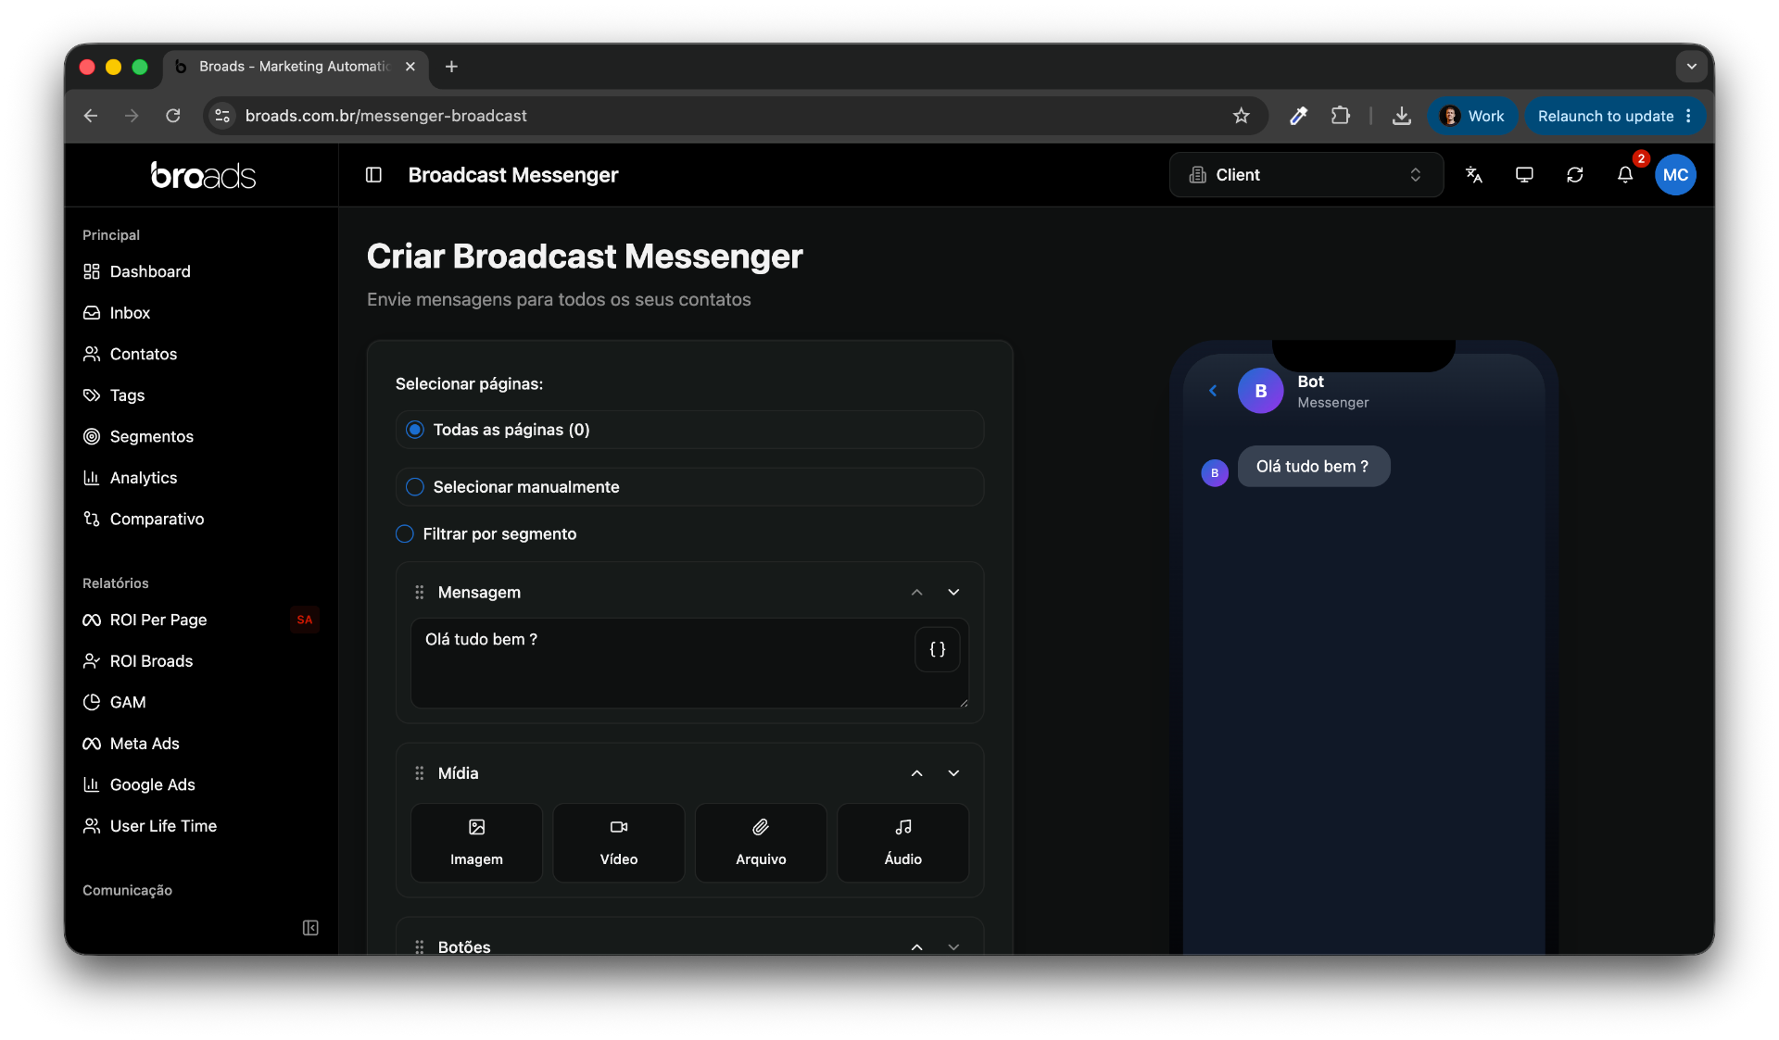Open Analytics in the sidebar
The image size is (1779, 1040).
(143, 478)
